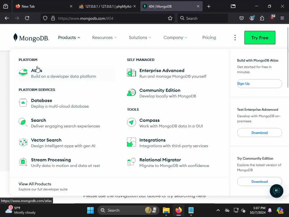Click the Atlas cloud icon
Viewport: 289px width, 217px height.
(23, 73)
